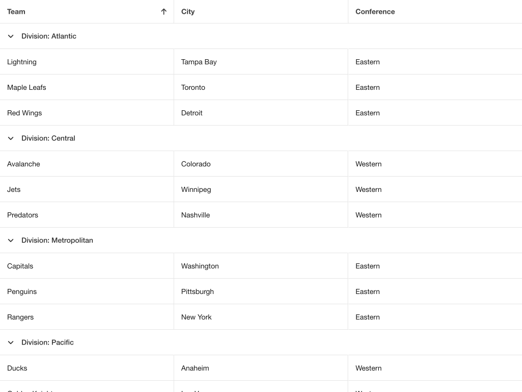Select the Maple Leafs row
522x392 pixels.
coord(27,87)
